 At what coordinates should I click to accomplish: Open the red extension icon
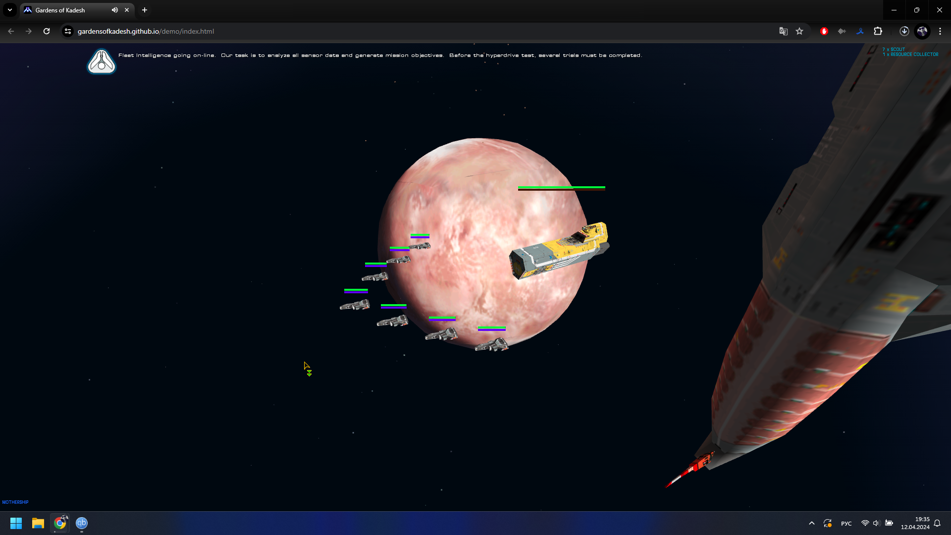click(x=824, y=31)
